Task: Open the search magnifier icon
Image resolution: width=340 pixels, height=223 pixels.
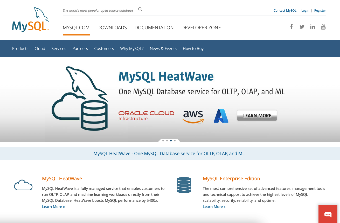Action: (140, 10)
